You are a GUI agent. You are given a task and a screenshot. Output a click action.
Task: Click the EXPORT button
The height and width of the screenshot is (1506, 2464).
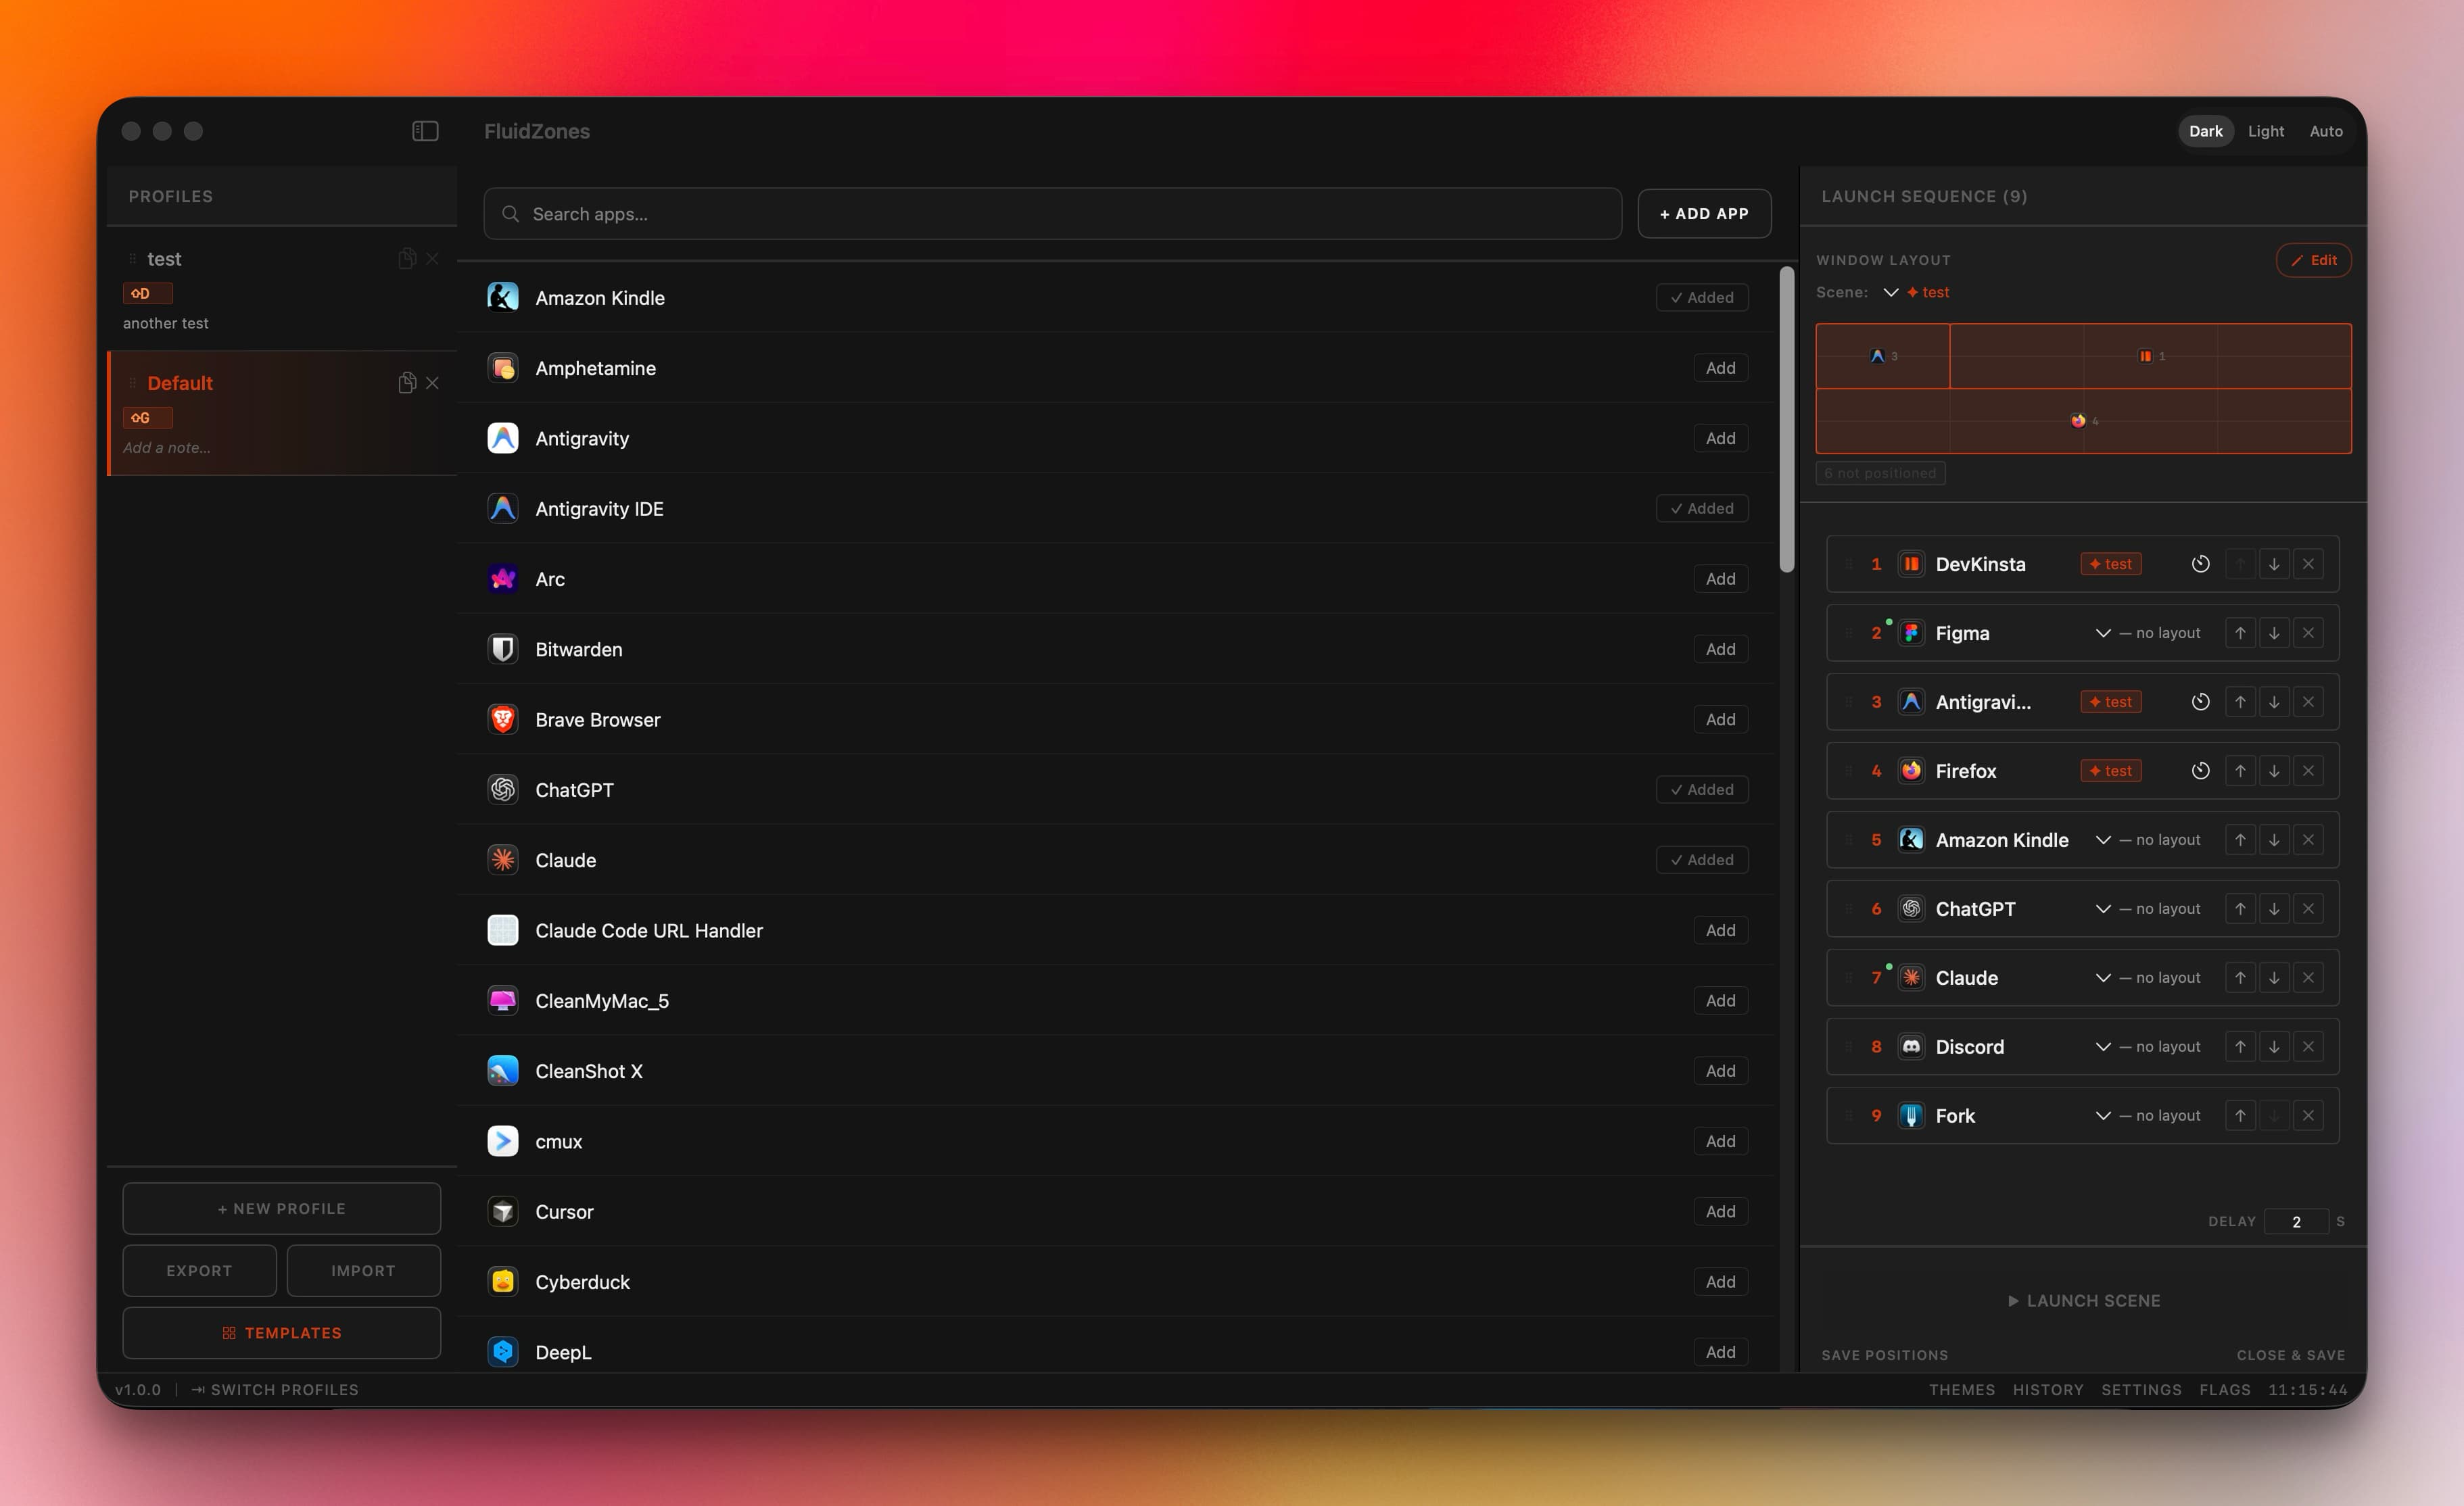199,1270
